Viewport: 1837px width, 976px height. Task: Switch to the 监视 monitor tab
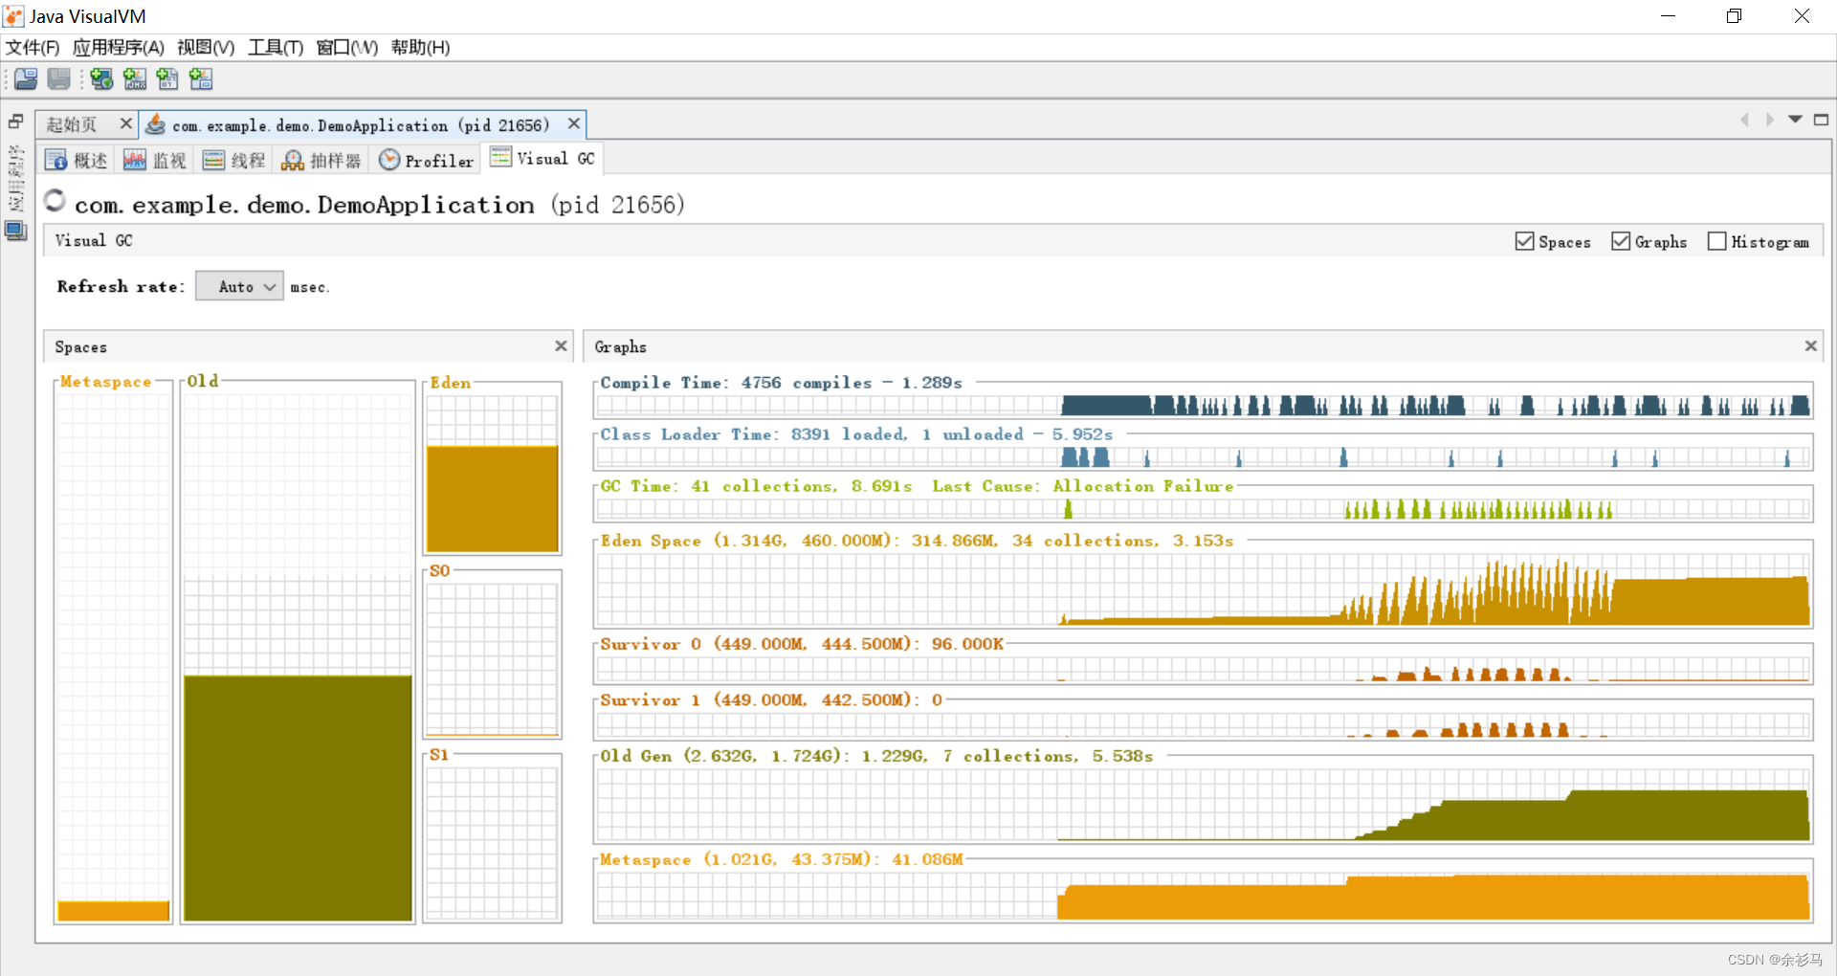click(154, 160)
